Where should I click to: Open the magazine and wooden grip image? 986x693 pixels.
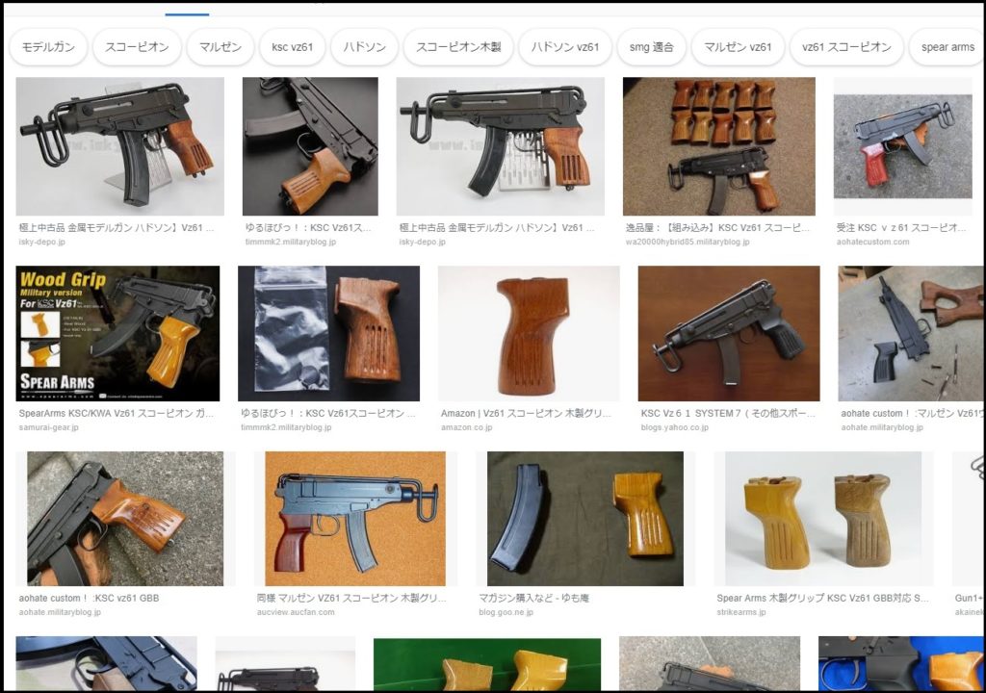[x=584, y=519]
